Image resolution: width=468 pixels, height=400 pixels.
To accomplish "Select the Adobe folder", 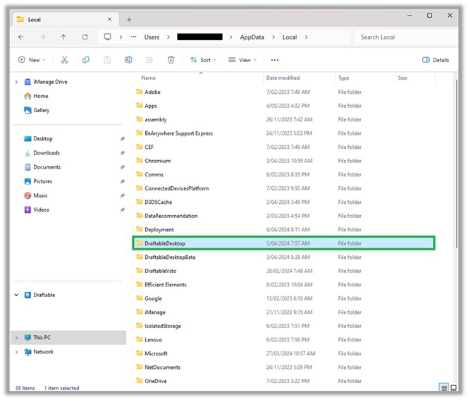I will click(x=283, y=92).
